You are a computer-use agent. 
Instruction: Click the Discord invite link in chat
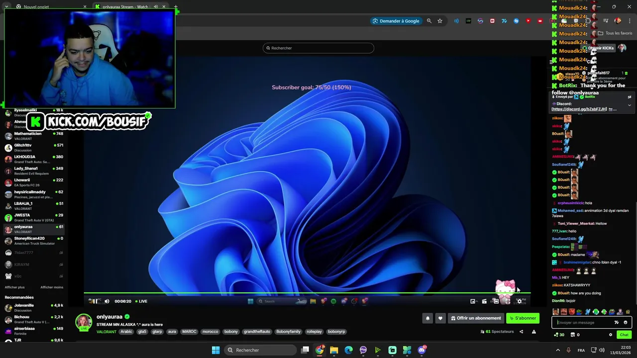click(x=579, y=109)
